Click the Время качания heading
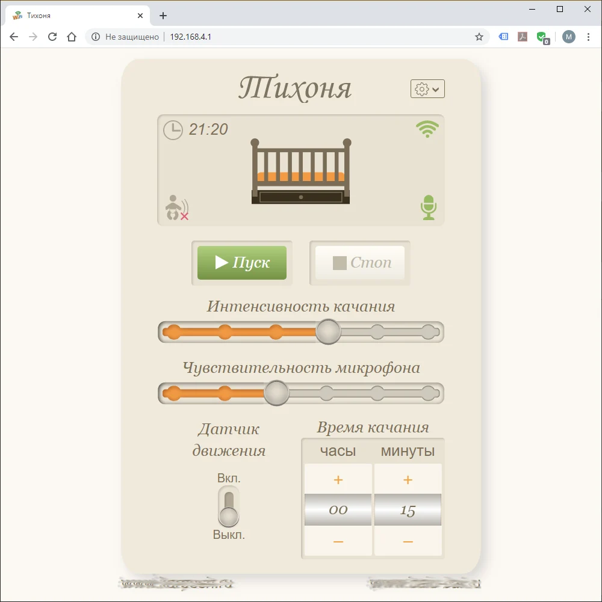The height and width of the screenshot is (602, 602). (x=373, y=428)
